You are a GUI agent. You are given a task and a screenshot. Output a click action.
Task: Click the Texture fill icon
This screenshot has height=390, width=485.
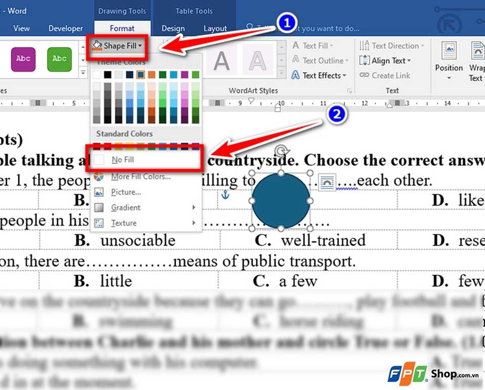(99, 223)
